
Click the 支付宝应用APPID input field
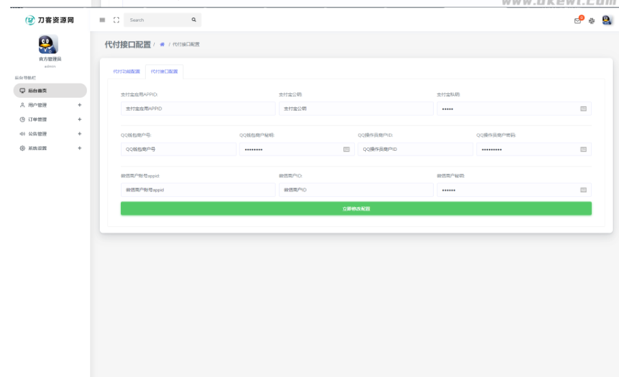coord(198,109)
